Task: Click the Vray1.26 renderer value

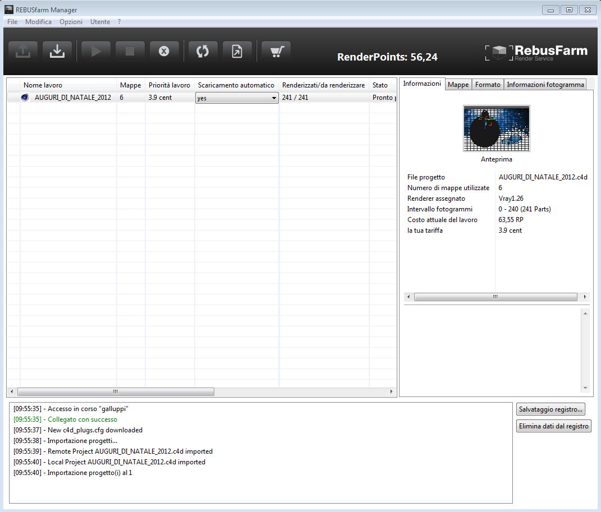Action: click(511, 199)
